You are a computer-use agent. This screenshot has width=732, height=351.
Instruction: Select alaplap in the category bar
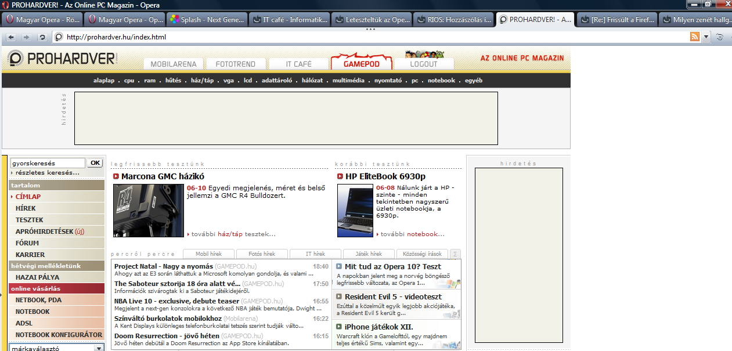(104, 81)
